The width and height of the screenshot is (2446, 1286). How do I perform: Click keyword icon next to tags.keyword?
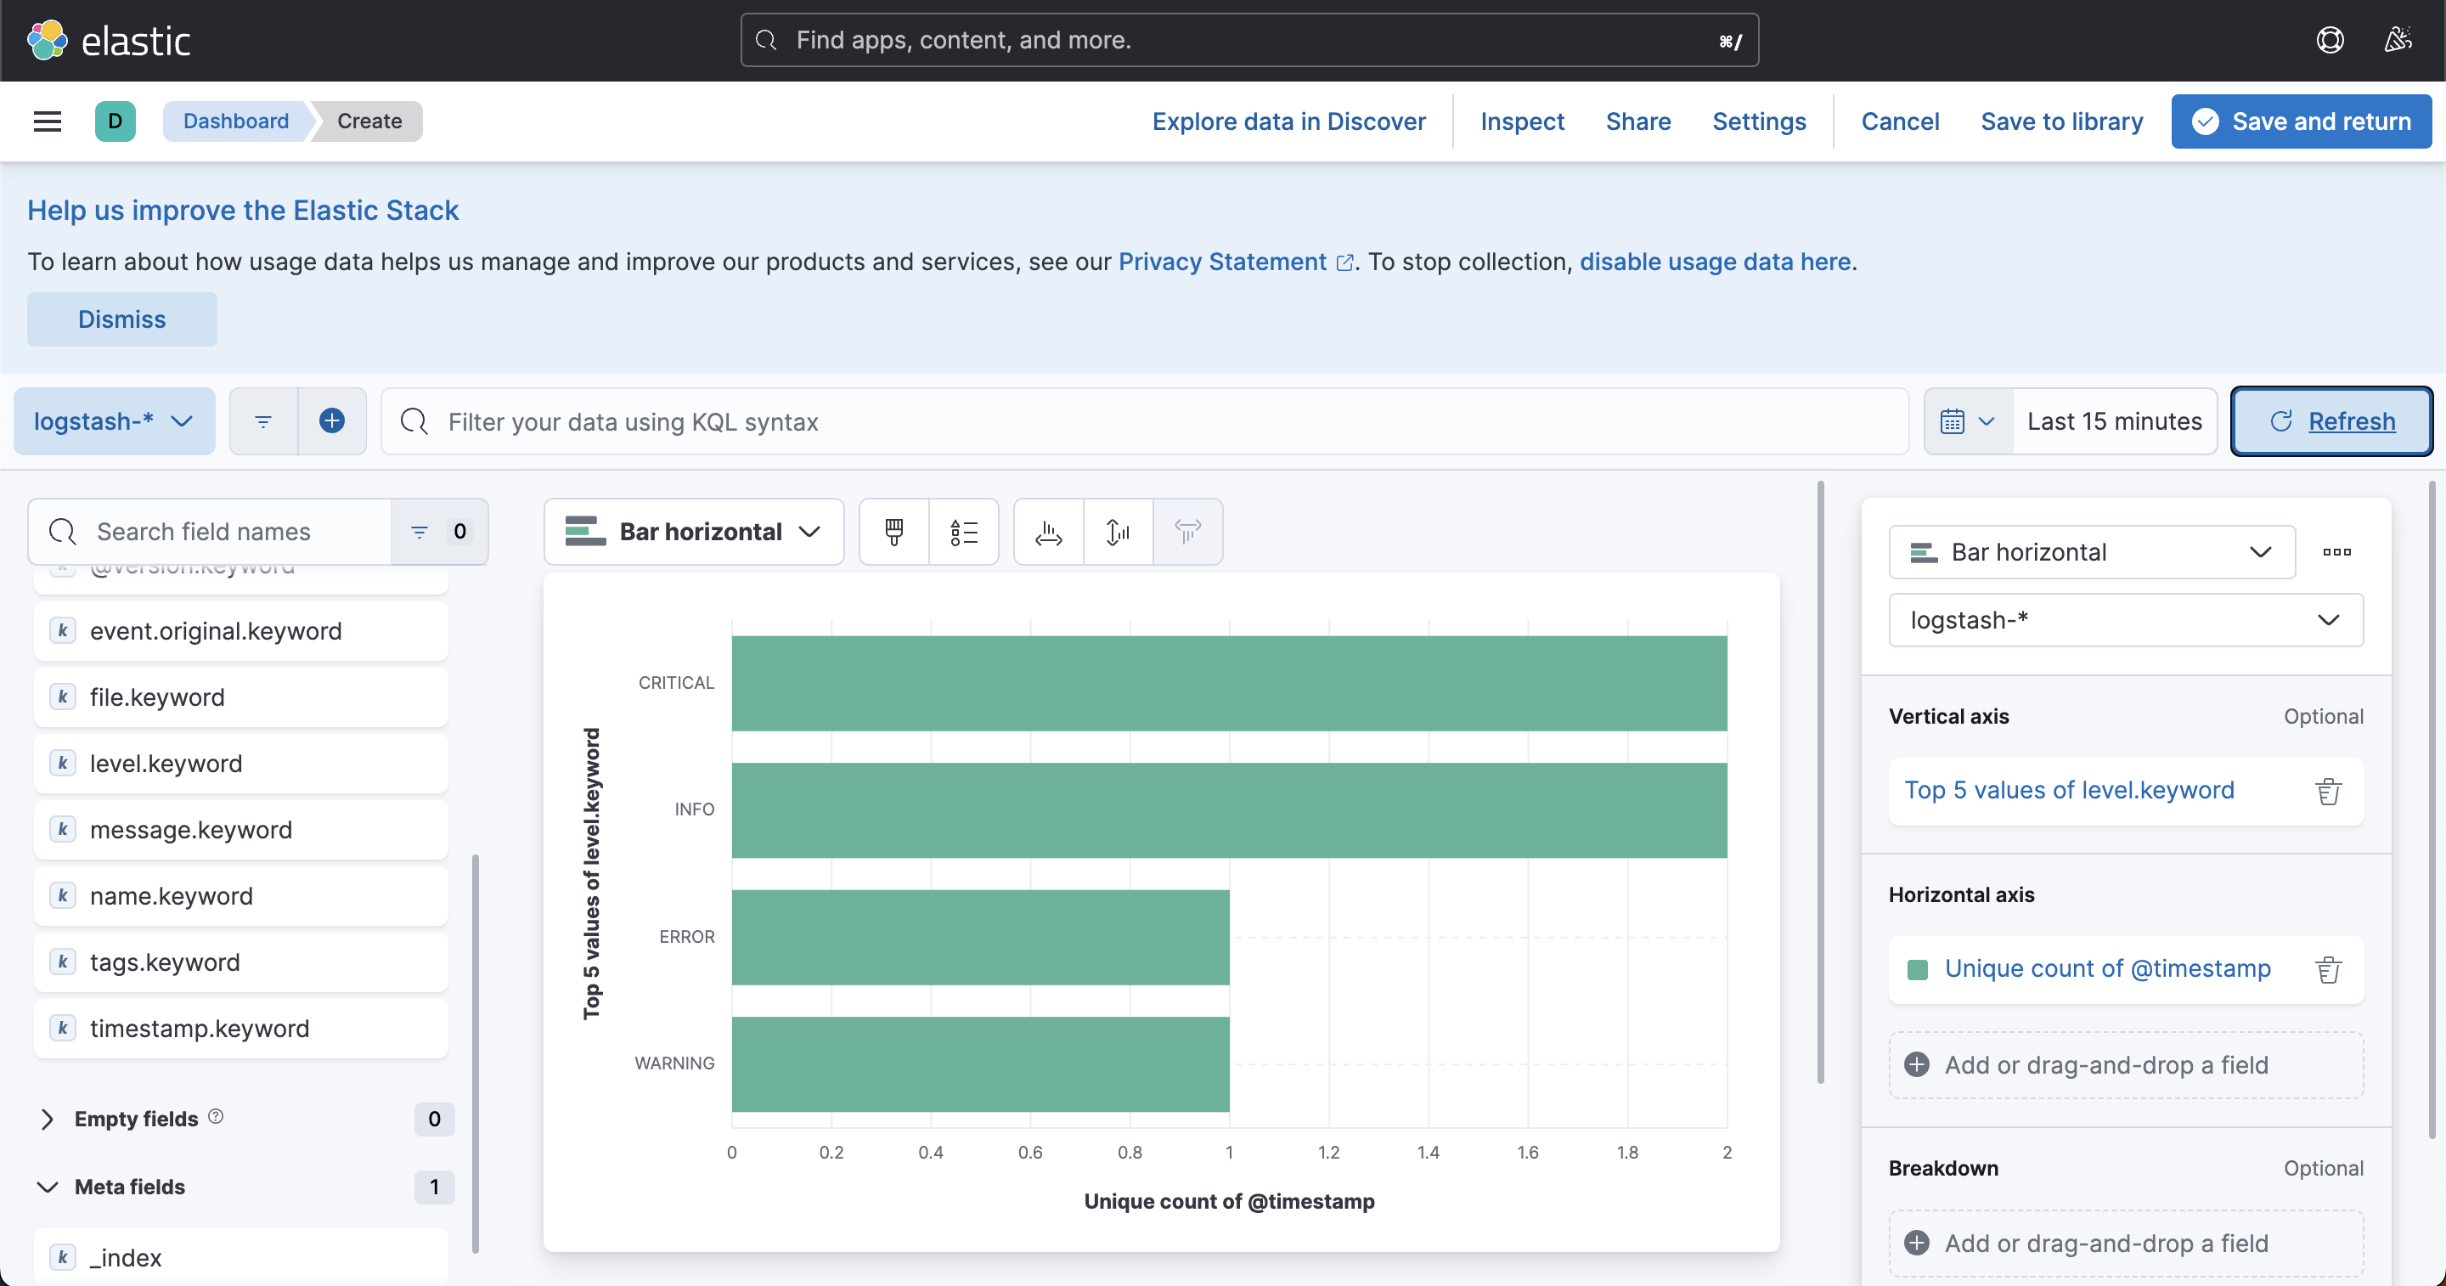(63, 962)
